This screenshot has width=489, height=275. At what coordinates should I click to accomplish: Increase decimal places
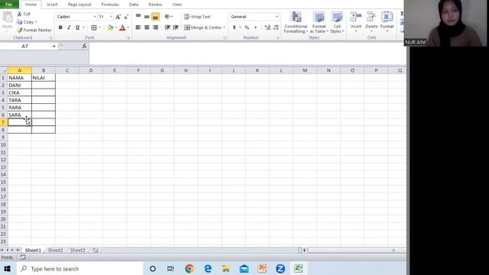(x=267, y=27)
